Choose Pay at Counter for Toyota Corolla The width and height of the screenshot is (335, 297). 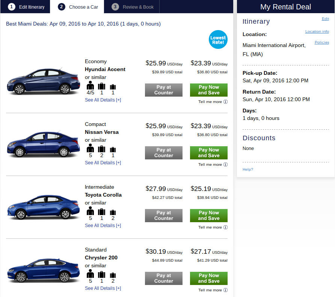(164, 215)
